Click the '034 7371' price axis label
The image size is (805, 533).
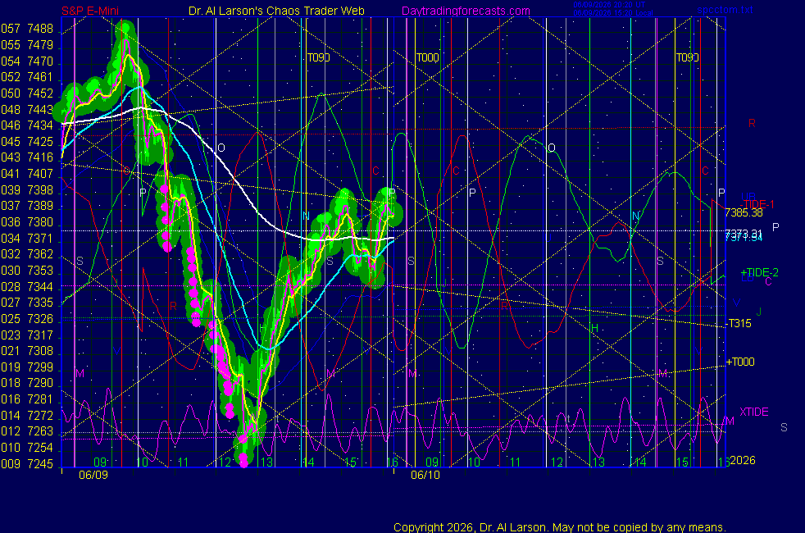27,239
